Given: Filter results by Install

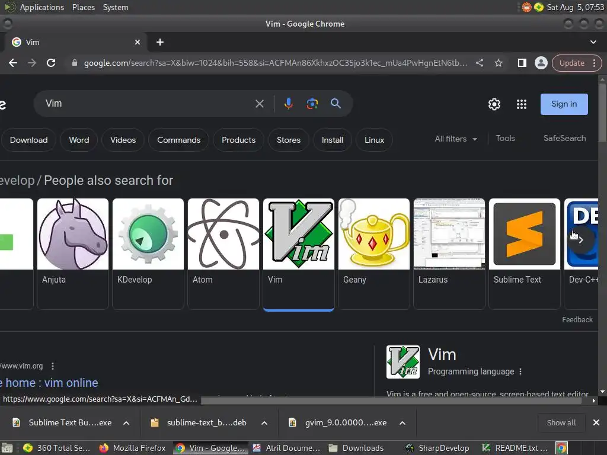Looking at the screenshot, I should tap(333, 140).
